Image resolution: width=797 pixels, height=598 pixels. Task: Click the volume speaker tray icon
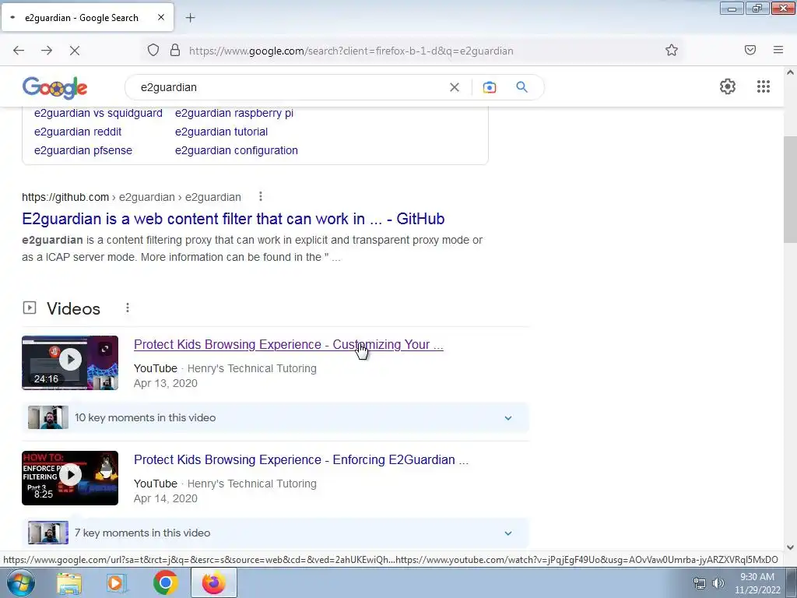coord(718,583)
